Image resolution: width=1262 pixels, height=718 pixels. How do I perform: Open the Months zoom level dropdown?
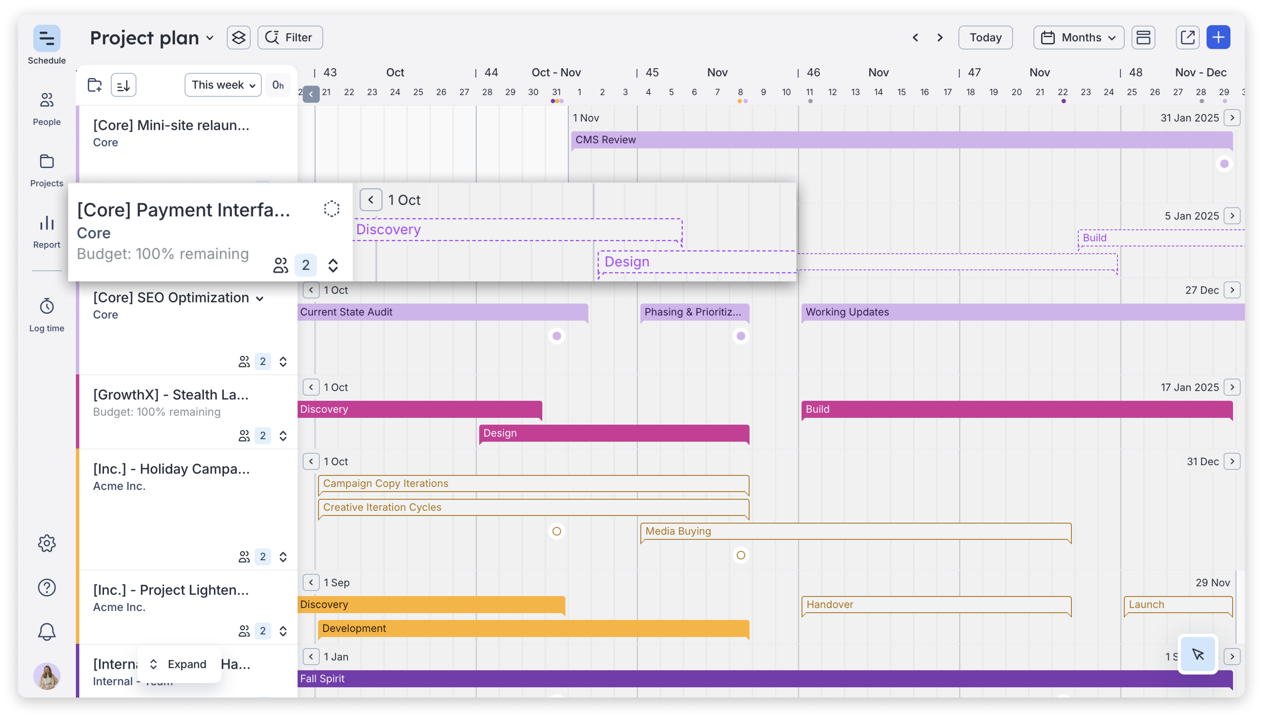pos(1078,37)
